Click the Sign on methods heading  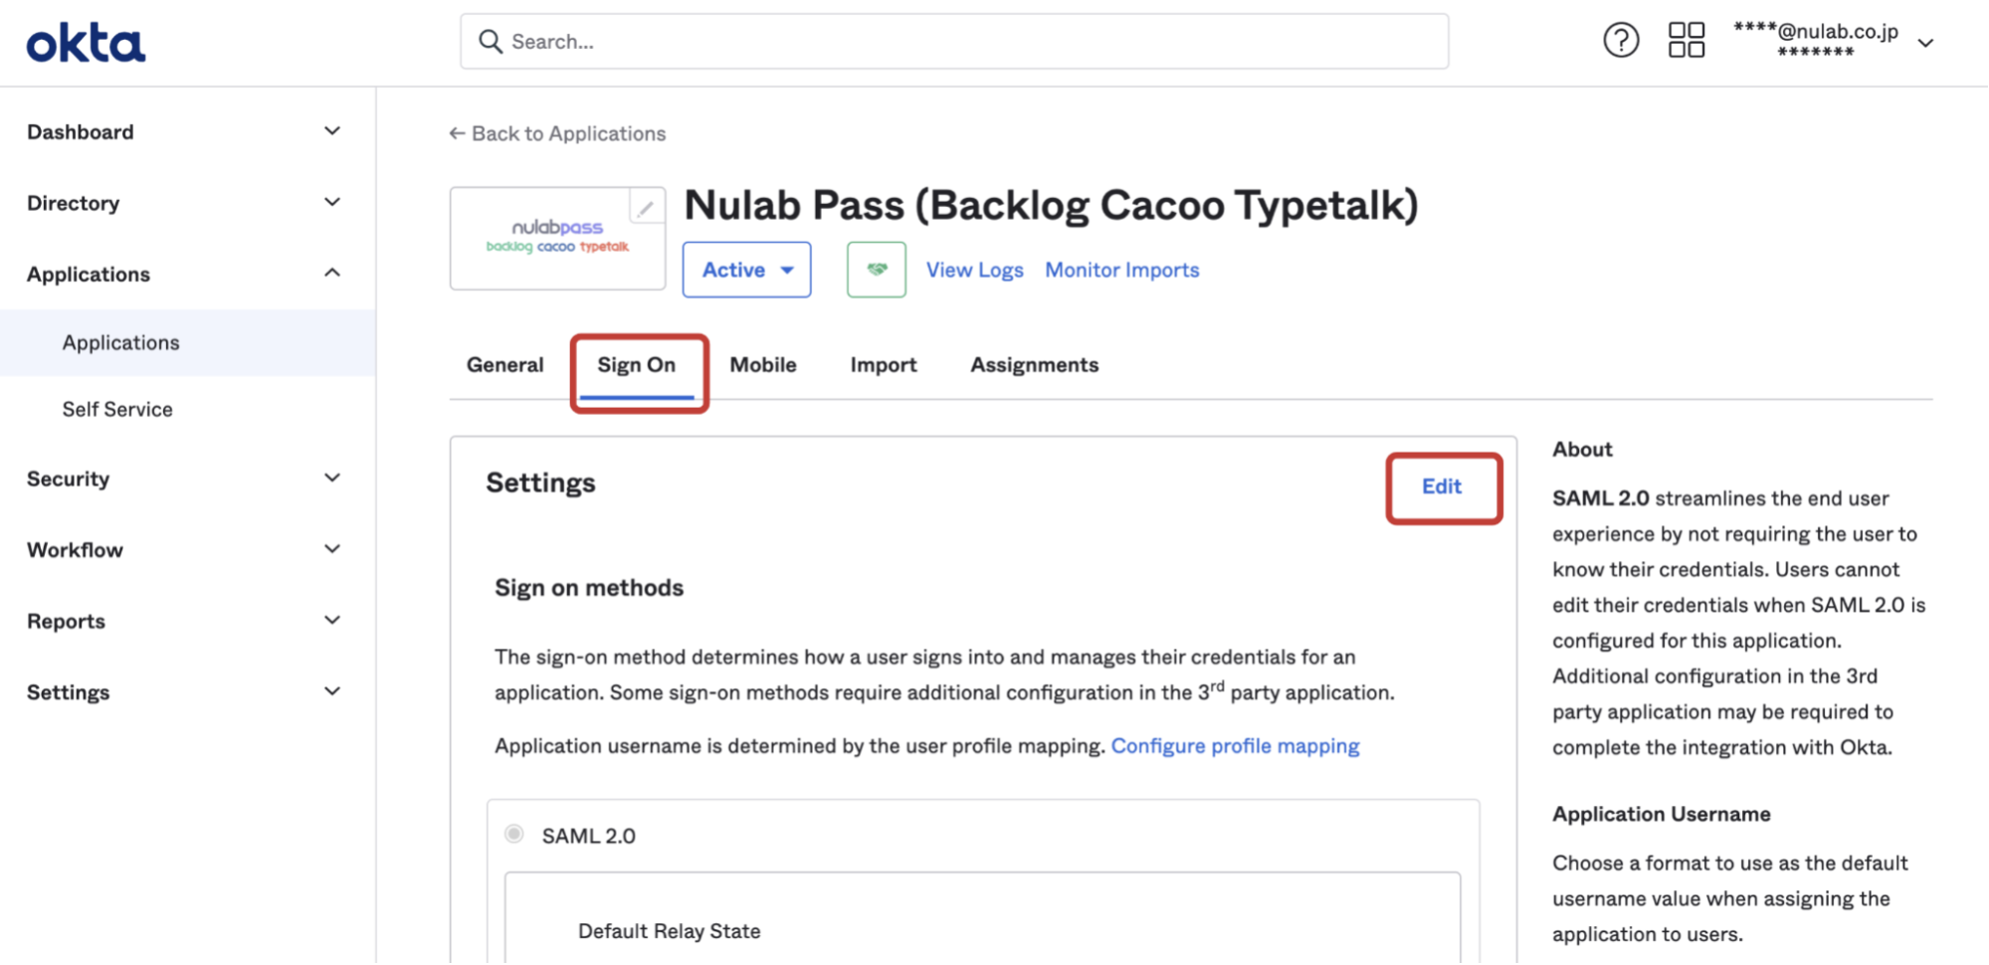(x=589, y=588)
